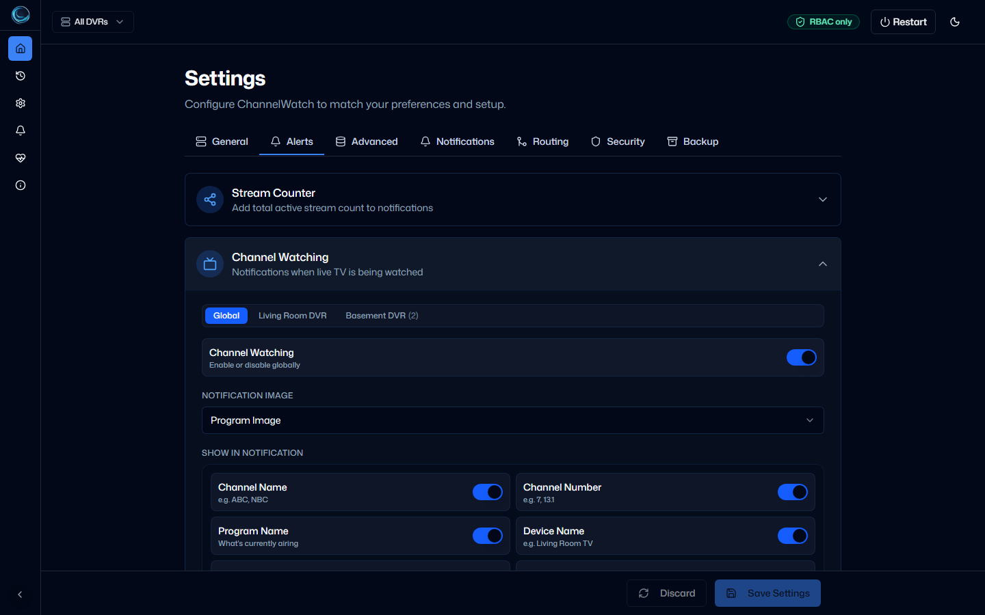Switch to the Security tab
Image resolution: width=985 pixels, height=615 pixels.
pos(618,141)
